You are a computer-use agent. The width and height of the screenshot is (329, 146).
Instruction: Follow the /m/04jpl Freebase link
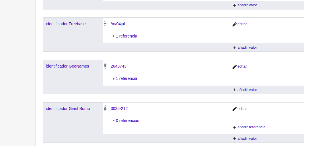pyautogui.click(x=118, y=24)
